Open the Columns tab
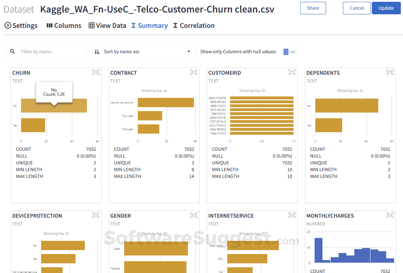The height and width of the screenshot is (273, 403). [x=64, y=26]
